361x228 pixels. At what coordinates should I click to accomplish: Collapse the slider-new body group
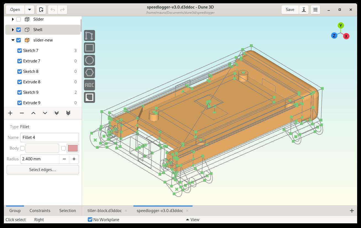pyautogui.click(x=13, y=40)
